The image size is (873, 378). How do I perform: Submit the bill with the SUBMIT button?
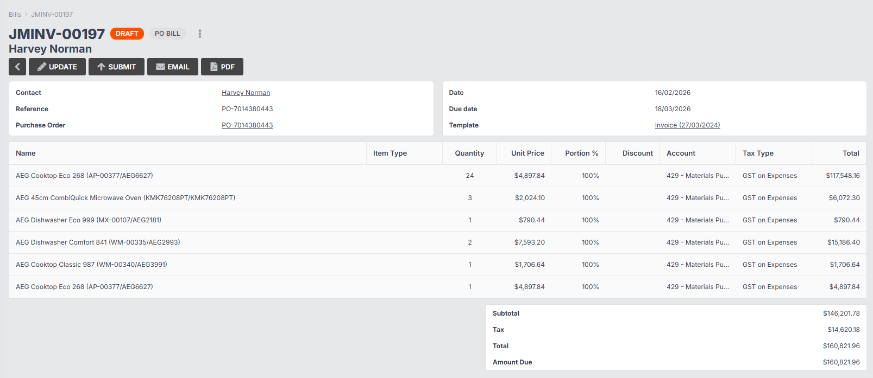(x=116, y=67)
